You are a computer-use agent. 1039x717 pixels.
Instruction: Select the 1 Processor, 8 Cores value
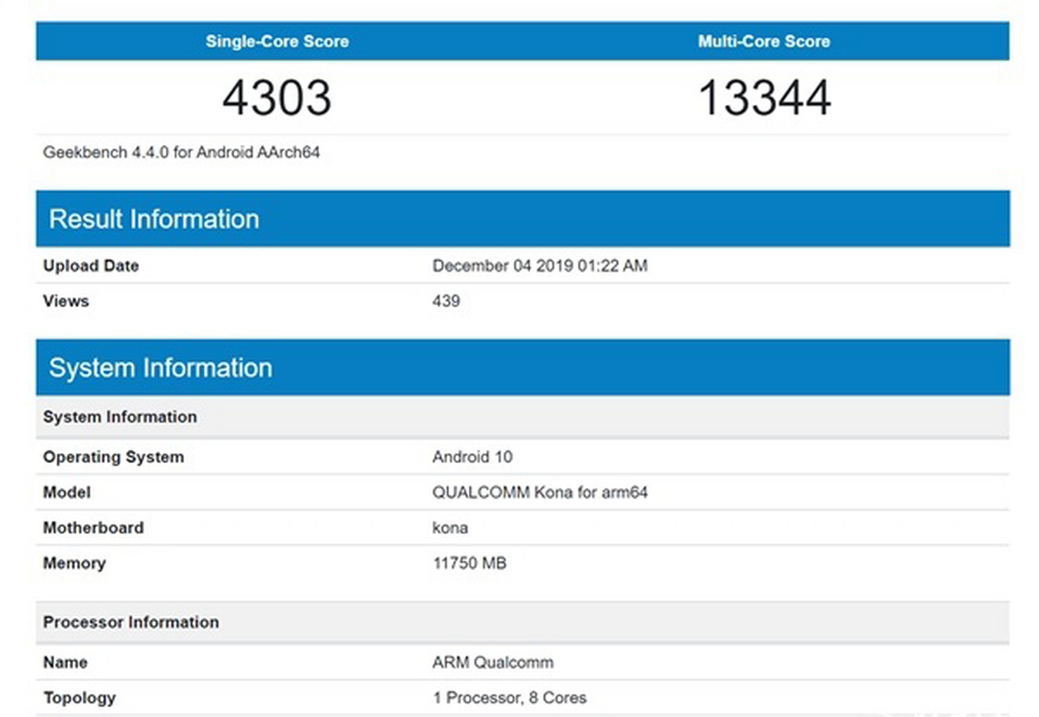[510, 698]
